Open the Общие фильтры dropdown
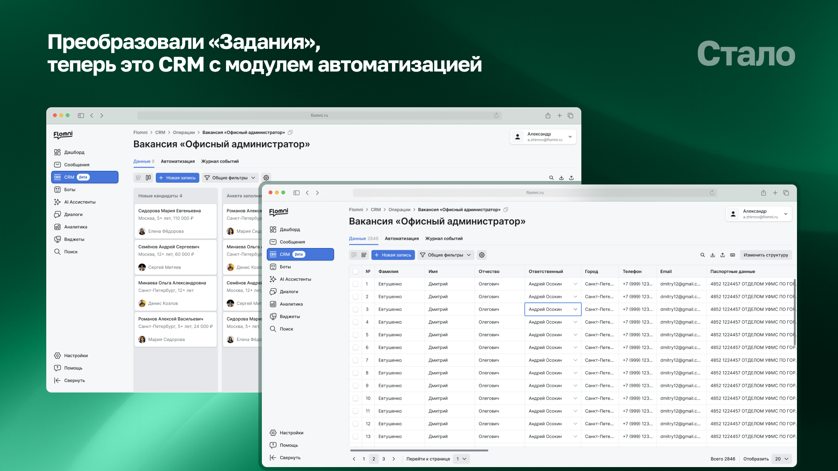Image resolution: width=838 pixels, height=471 pixels. click(x=446, y=255)
